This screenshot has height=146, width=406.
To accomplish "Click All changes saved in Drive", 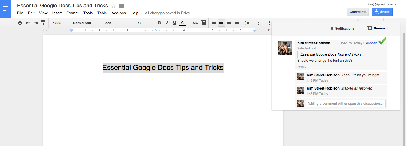I will 167,13.
